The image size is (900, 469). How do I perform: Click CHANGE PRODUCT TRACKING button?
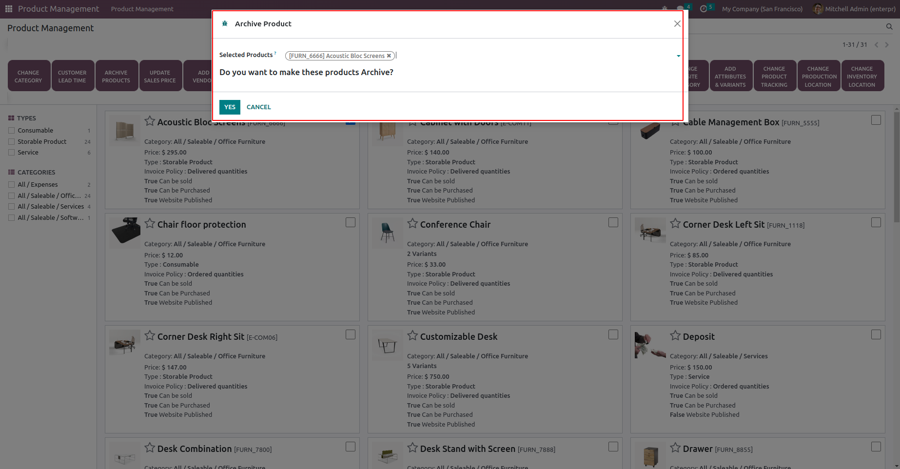[774, 76]
